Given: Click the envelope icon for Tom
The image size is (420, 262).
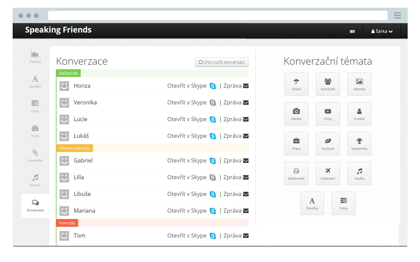Looking at the screenshot, I should (246, 235).
